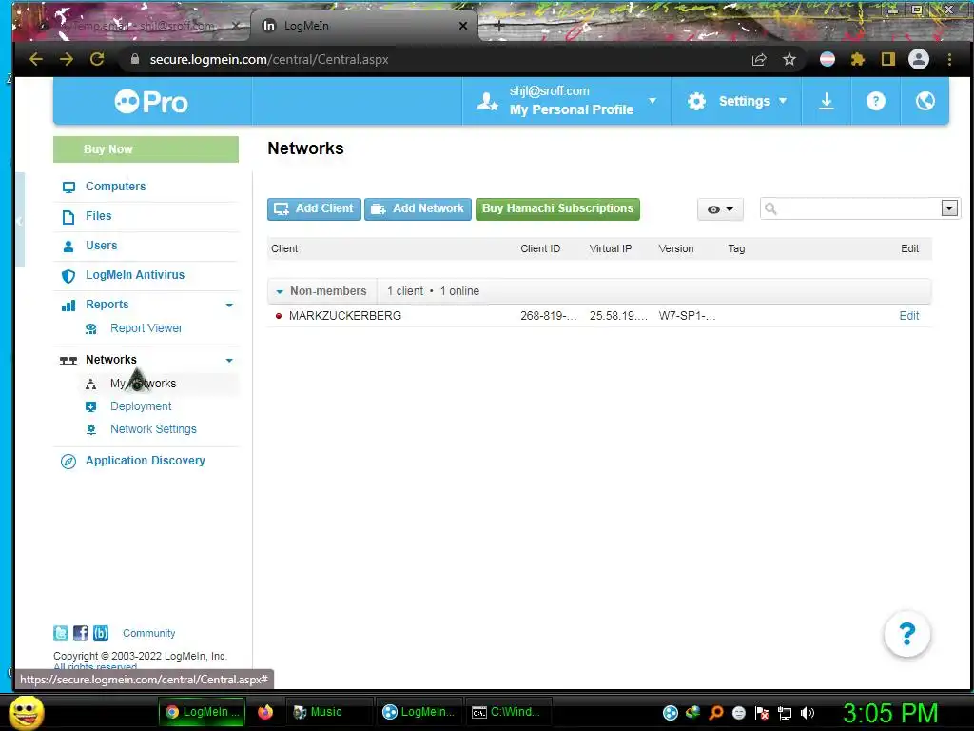Click the volume speaker icon in tray
The width and height of the screenshot is (974, 731).
[x=807, y=713]
